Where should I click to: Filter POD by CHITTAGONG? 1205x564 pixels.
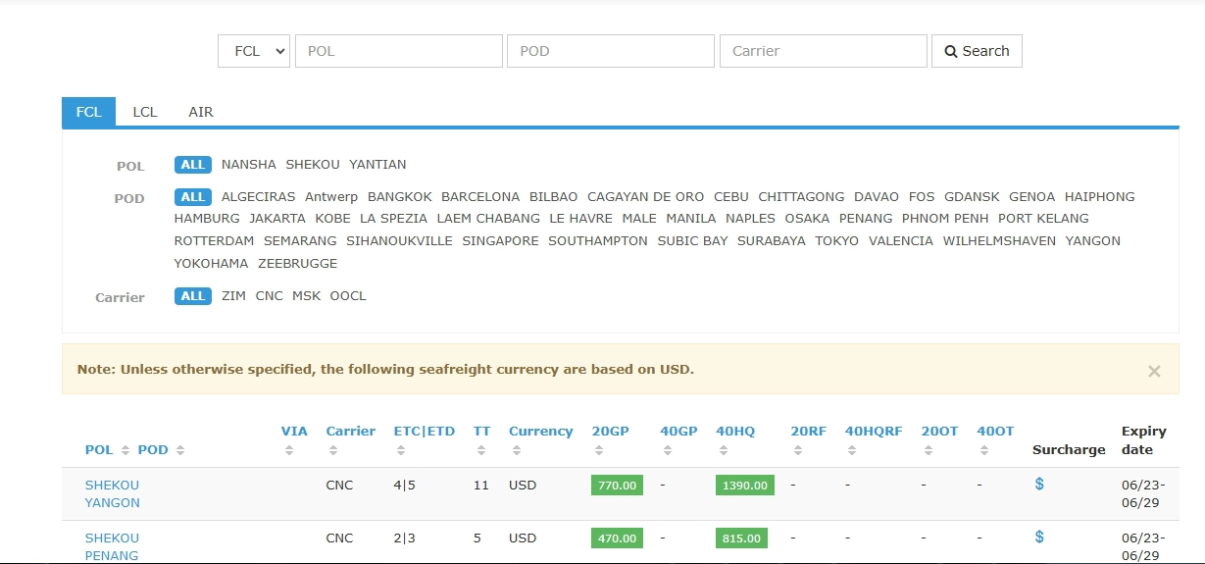click(801, 197)
